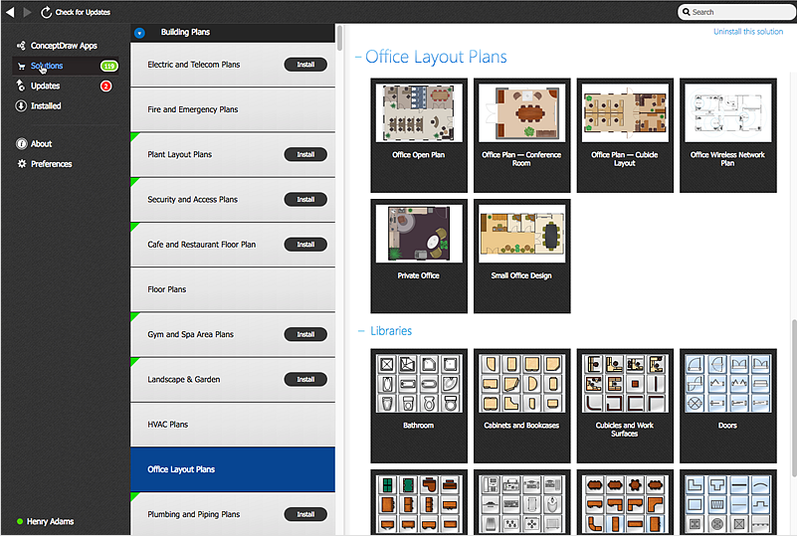Click the Installed download icon

coord(21,105)
